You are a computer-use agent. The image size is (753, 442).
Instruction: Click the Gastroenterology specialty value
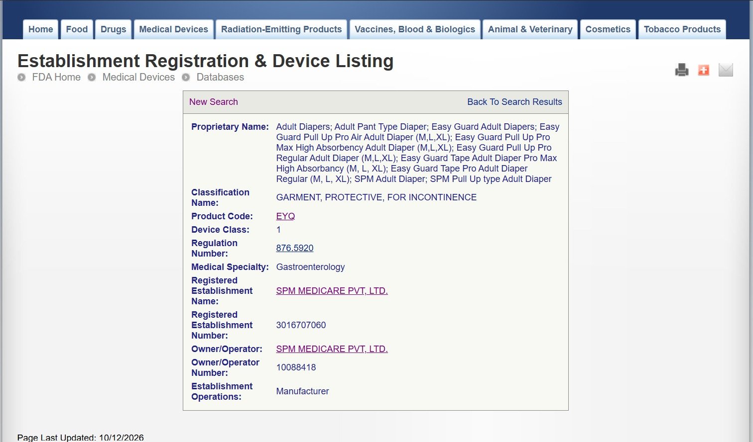(x=310, y=267)
